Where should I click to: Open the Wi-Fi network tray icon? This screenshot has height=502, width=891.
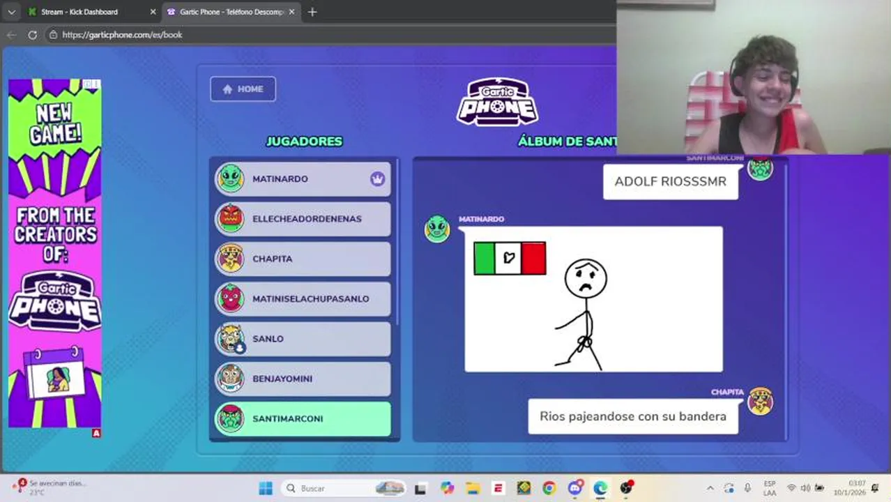(x=791, y=488)
